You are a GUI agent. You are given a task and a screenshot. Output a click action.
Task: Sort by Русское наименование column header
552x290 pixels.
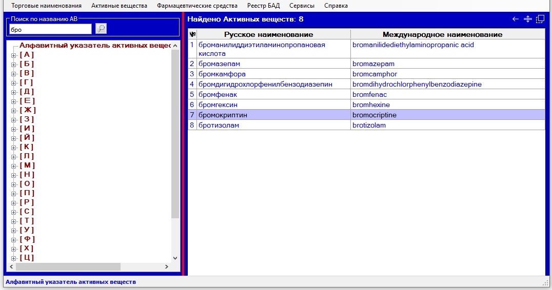pyautogui.click(x=268, y=34)
